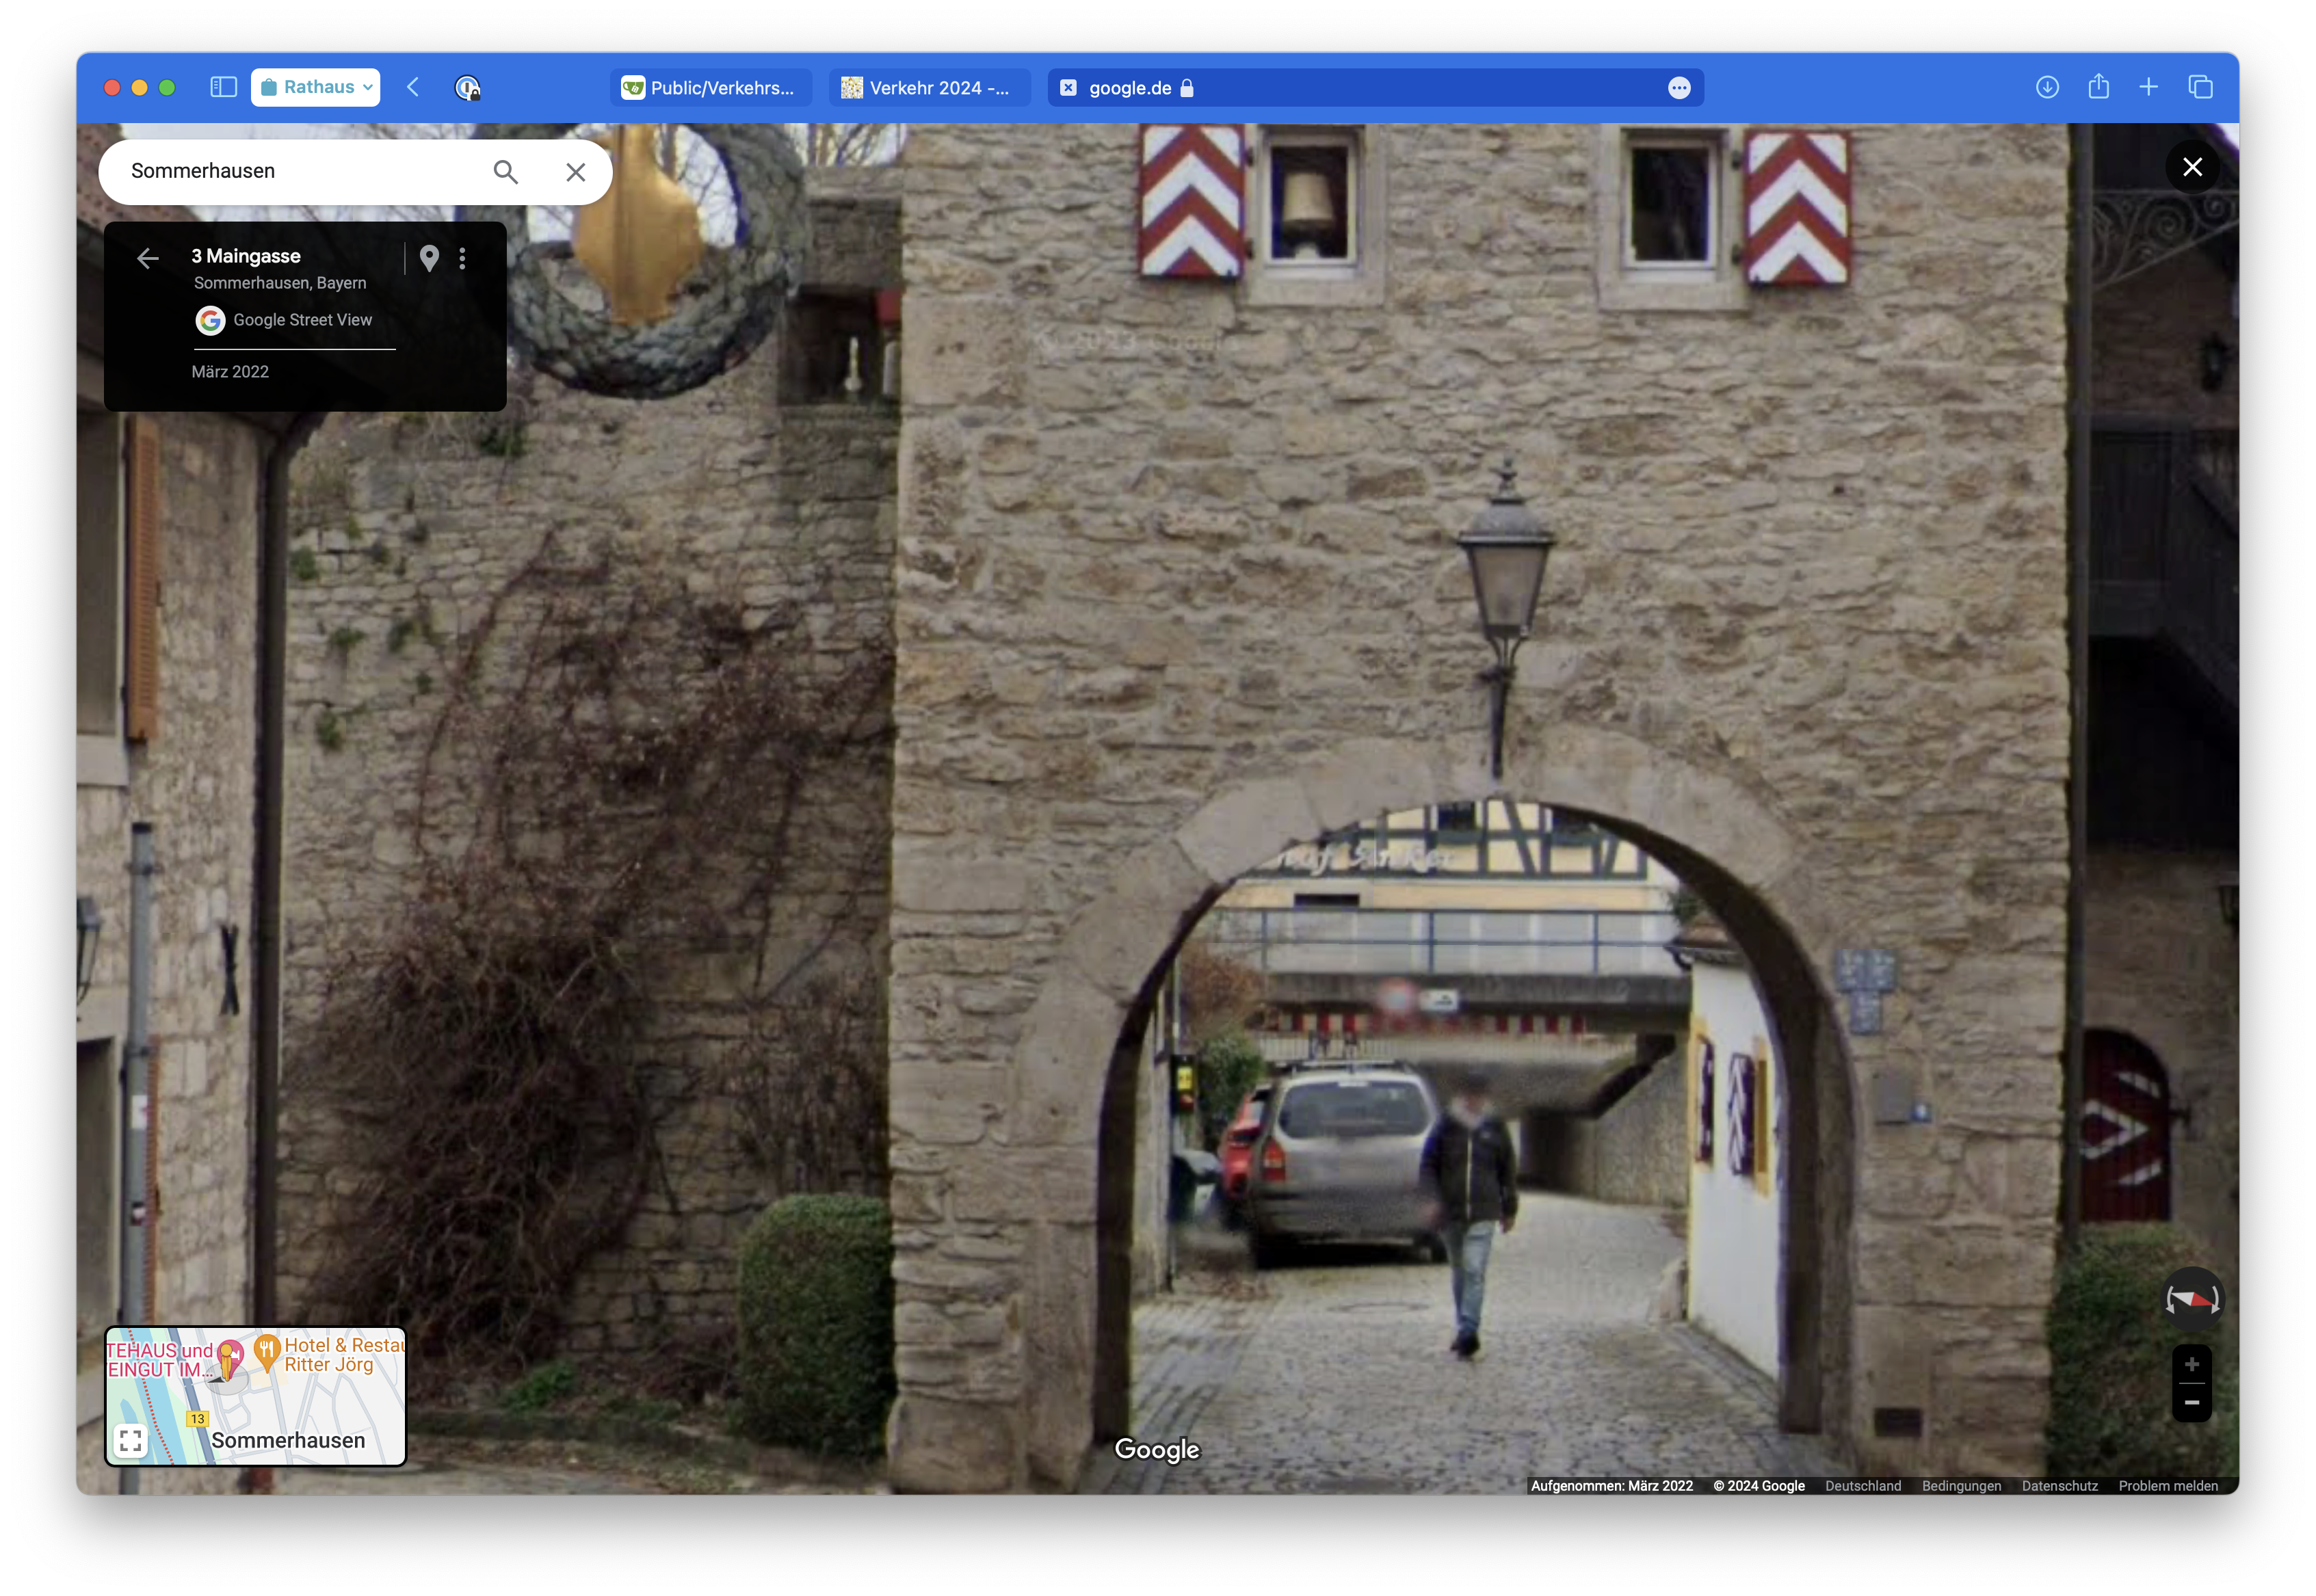Click the compass rotation control
Image resolution: width=2316 pixels, height=1596 pixels.
pos(2192,1299)
